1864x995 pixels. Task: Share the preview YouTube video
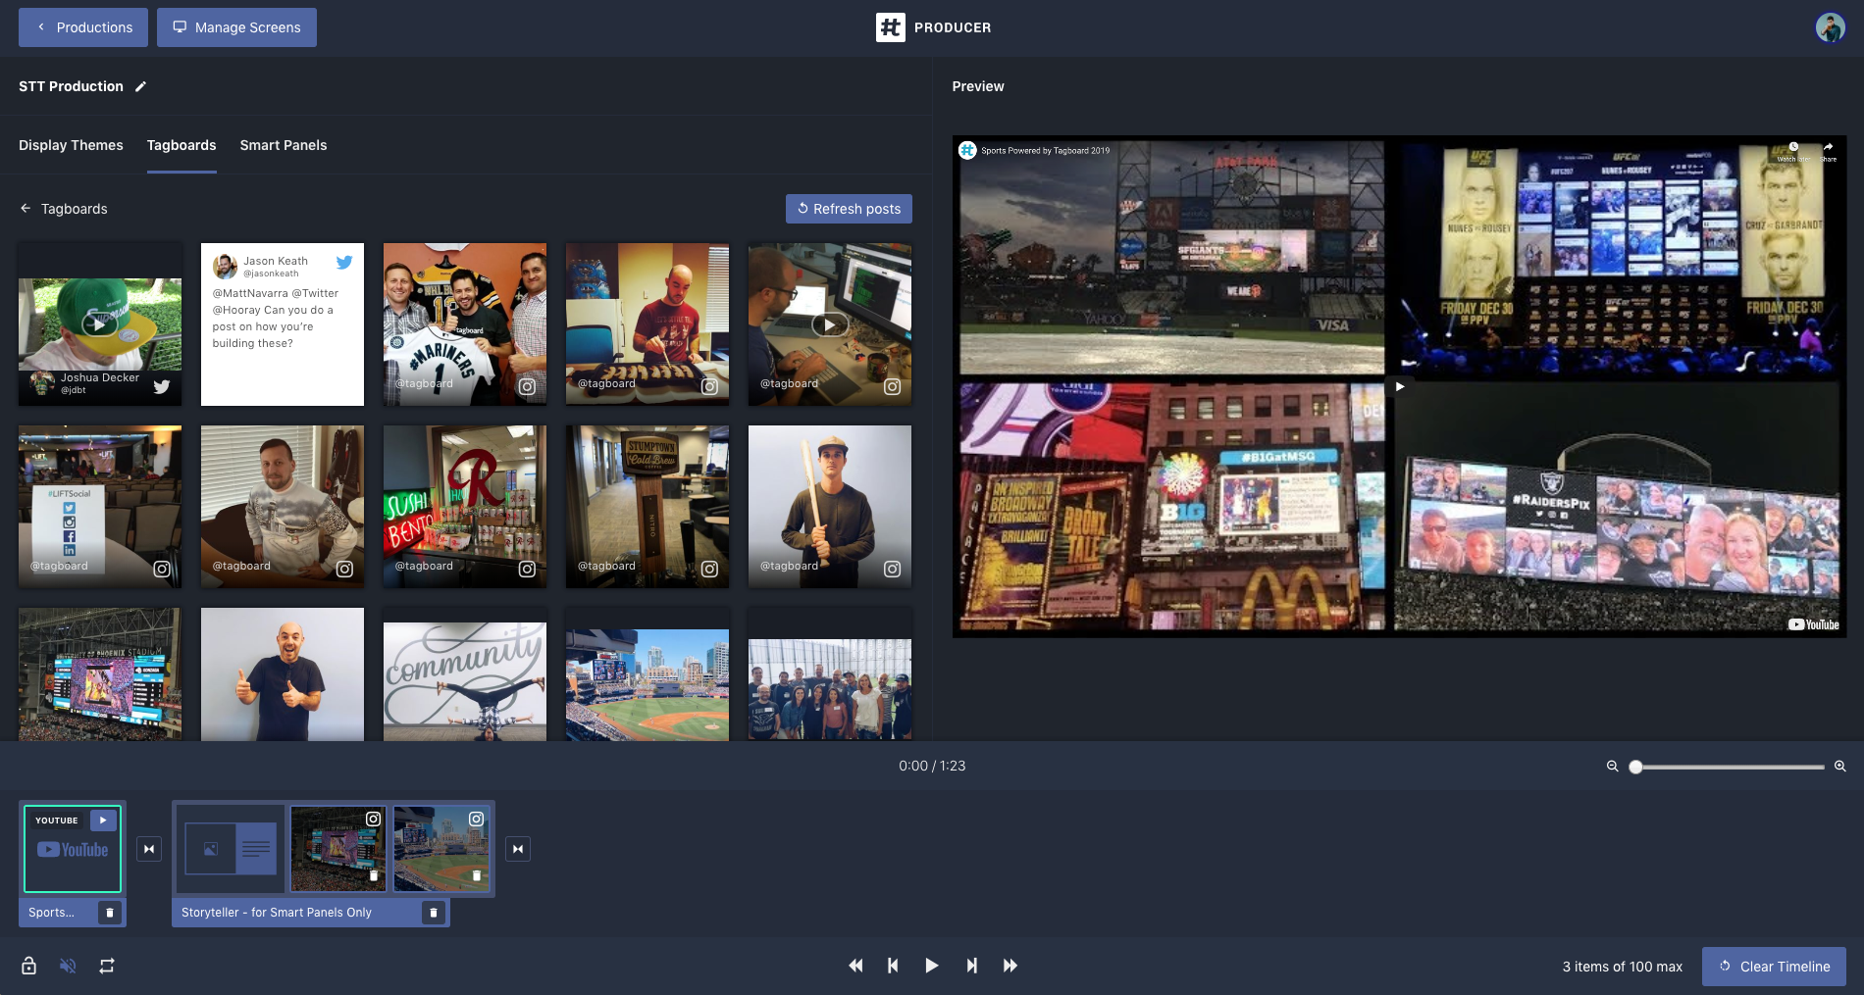coord(1829,152)
